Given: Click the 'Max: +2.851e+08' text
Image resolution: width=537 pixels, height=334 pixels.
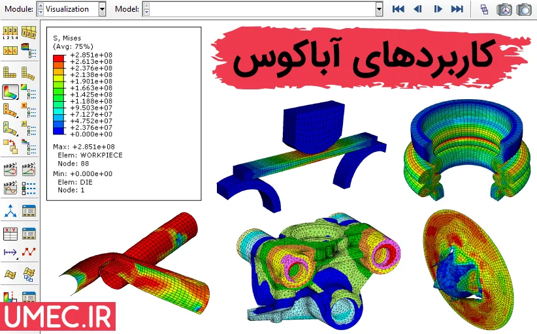Looking at the screenshot, I should (x=84, y=147).
